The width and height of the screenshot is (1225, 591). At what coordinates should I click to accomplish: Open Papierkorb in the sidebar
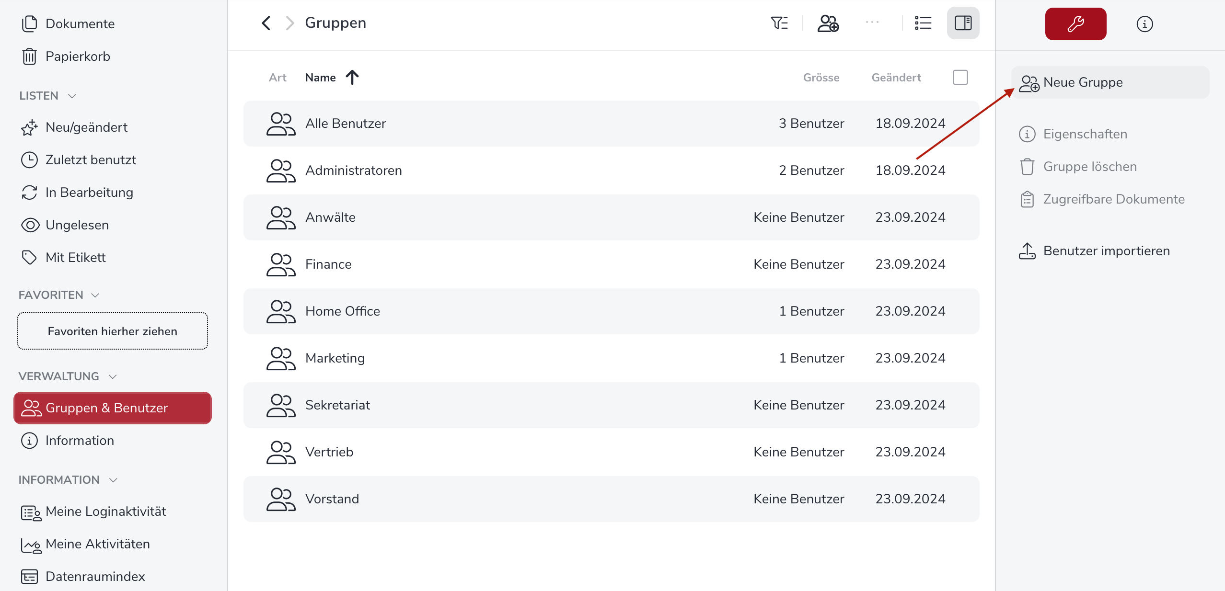point(78,57)
